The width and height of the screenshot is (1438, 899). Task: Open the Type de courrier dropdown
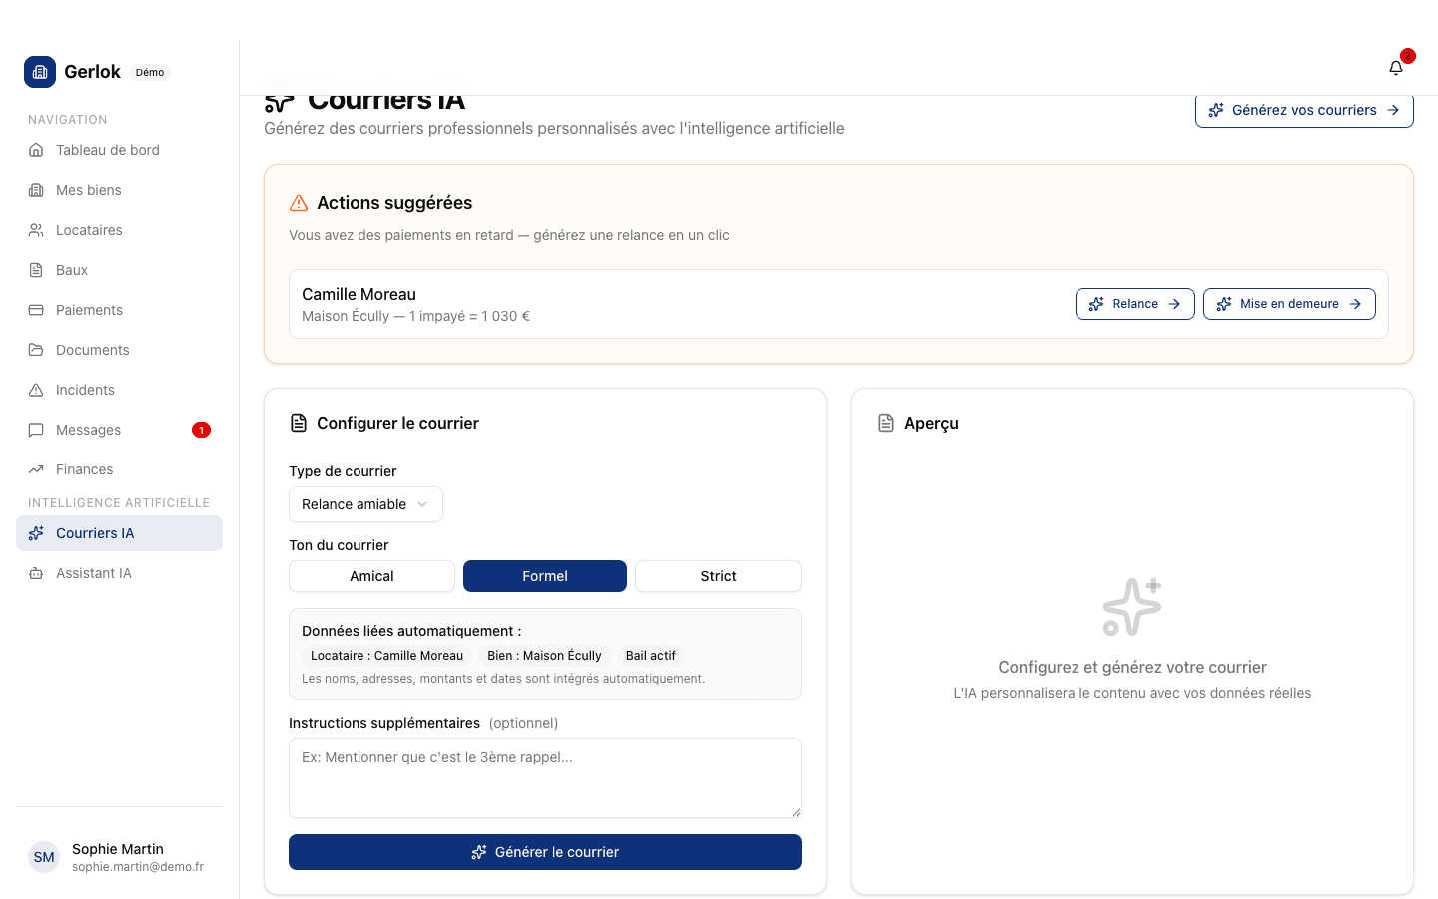tap(365, 504)
